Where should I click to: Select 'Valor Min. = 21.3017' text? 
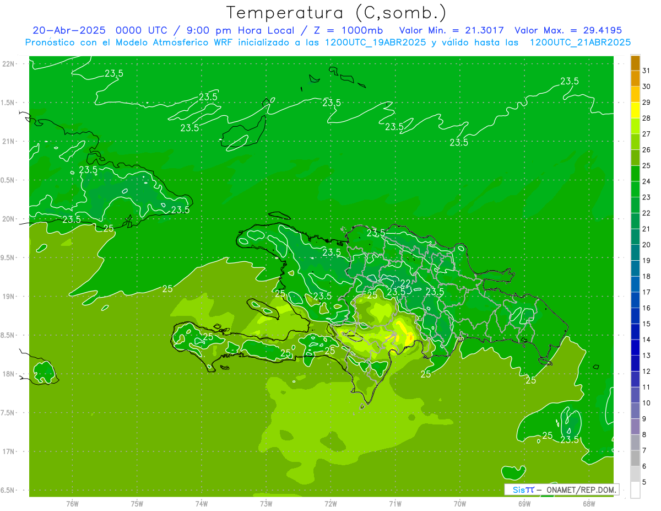click(x=451, y=30)
